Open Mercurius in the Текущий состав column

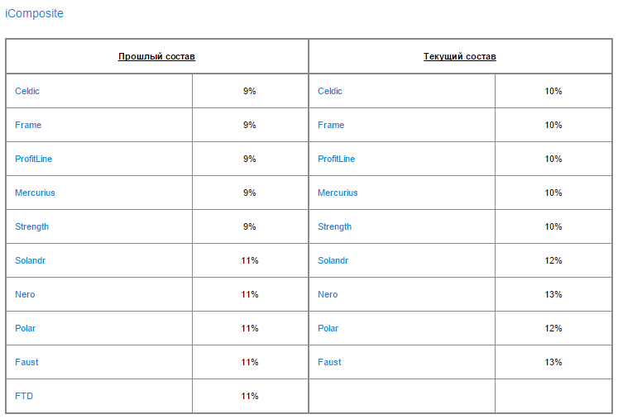click(338, 193)
